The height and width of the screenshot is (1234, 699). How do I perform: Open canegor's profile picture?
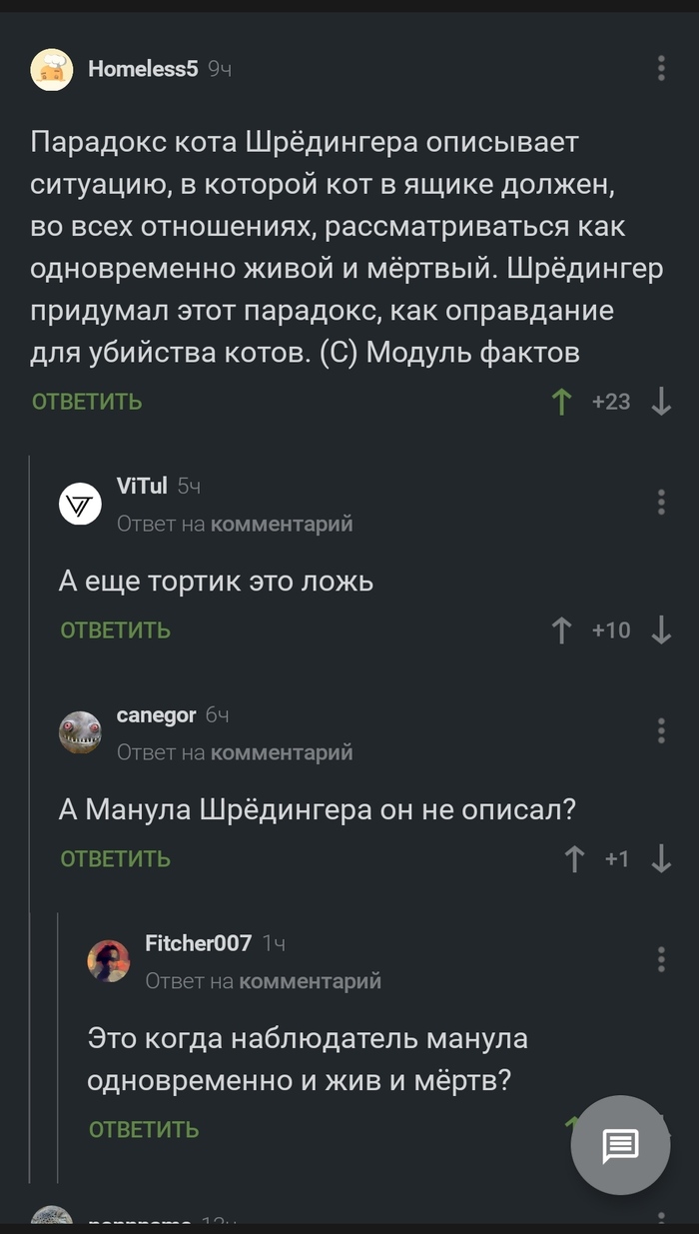pos(80,731)
